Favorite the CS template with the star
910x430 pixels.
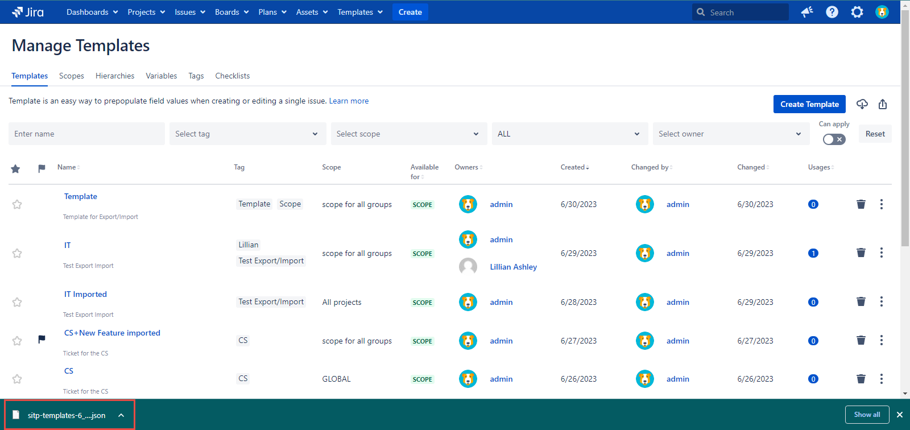click(17, 379)
